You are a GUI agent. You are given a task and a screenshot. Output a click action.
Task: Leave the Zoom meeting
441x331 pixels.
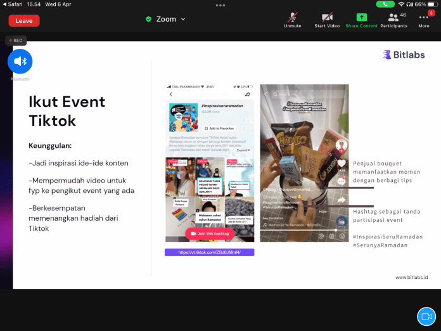coord(24,20)
